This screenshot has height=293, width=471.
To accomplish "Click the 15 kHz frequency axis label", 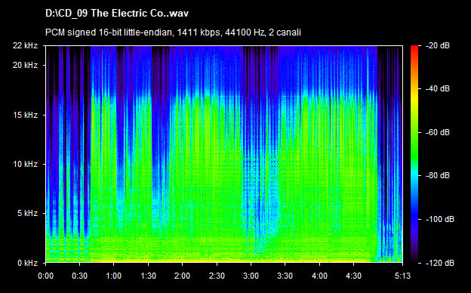I will tap(25, 115).
